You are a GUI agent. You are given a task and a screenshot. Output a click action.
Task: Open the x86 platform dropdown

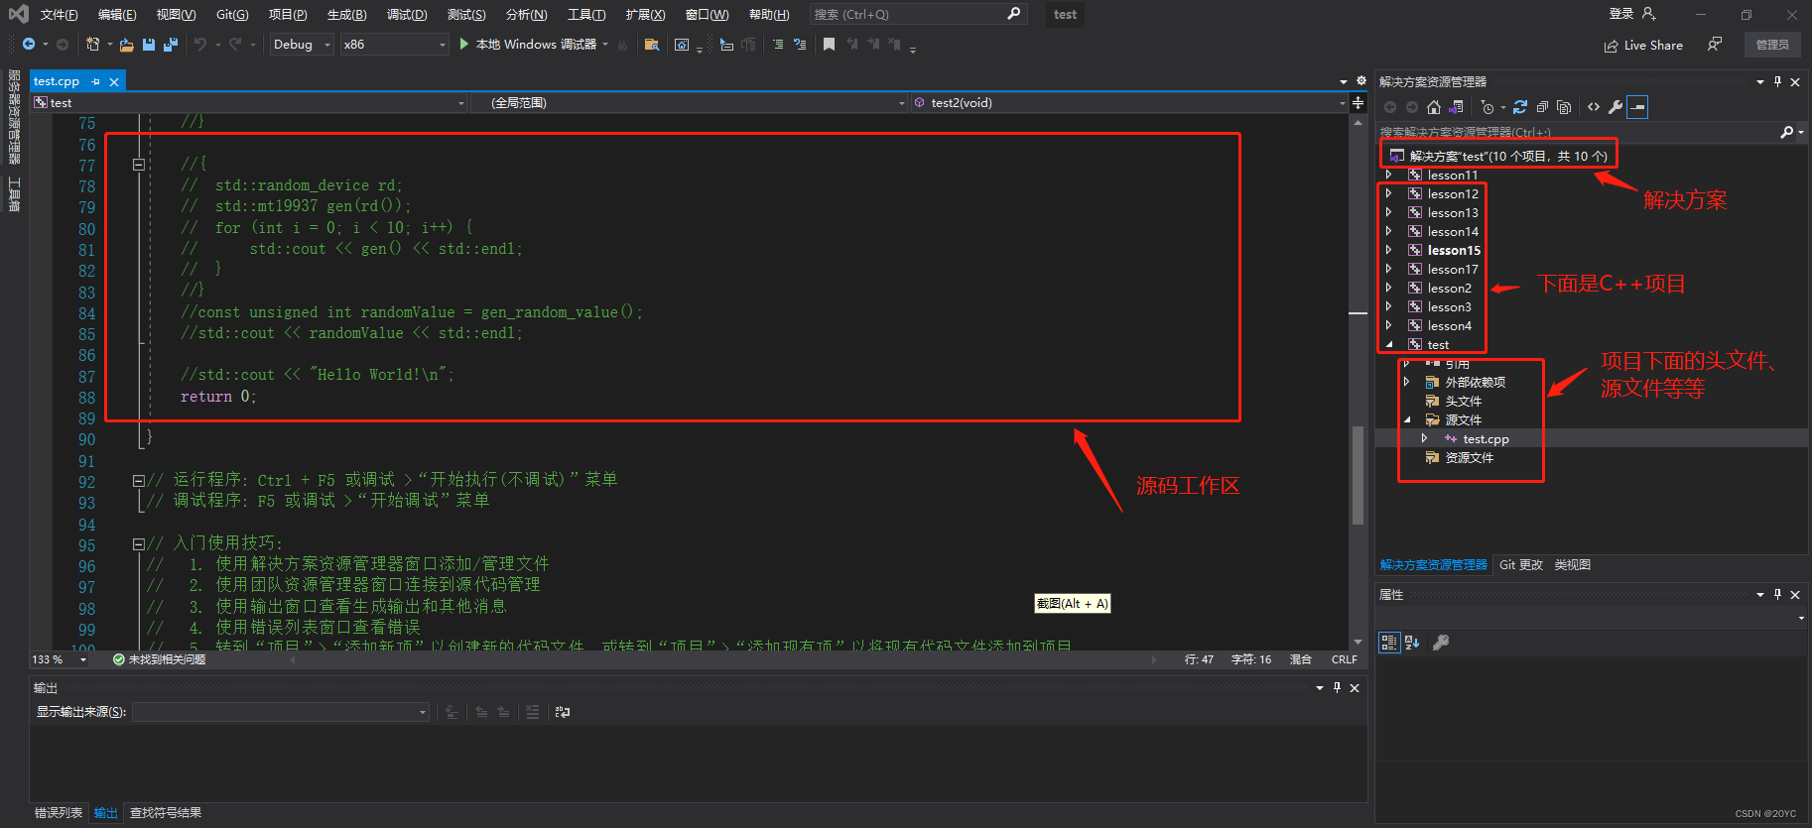394,45
